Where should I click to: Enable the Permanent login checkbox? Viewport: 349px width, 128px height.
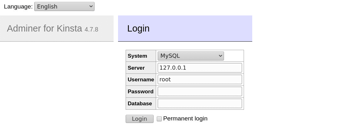[159, 119]
